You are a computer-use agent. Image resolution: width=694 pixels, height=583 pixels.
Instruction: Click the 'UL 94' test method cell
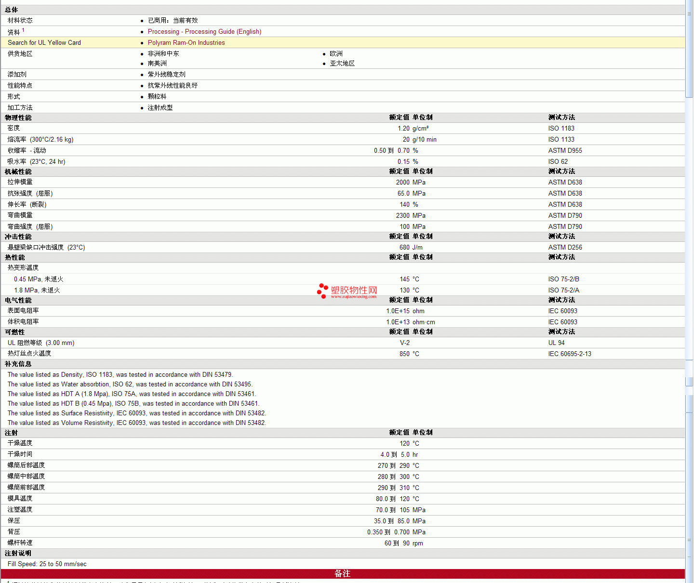point(556,343)
